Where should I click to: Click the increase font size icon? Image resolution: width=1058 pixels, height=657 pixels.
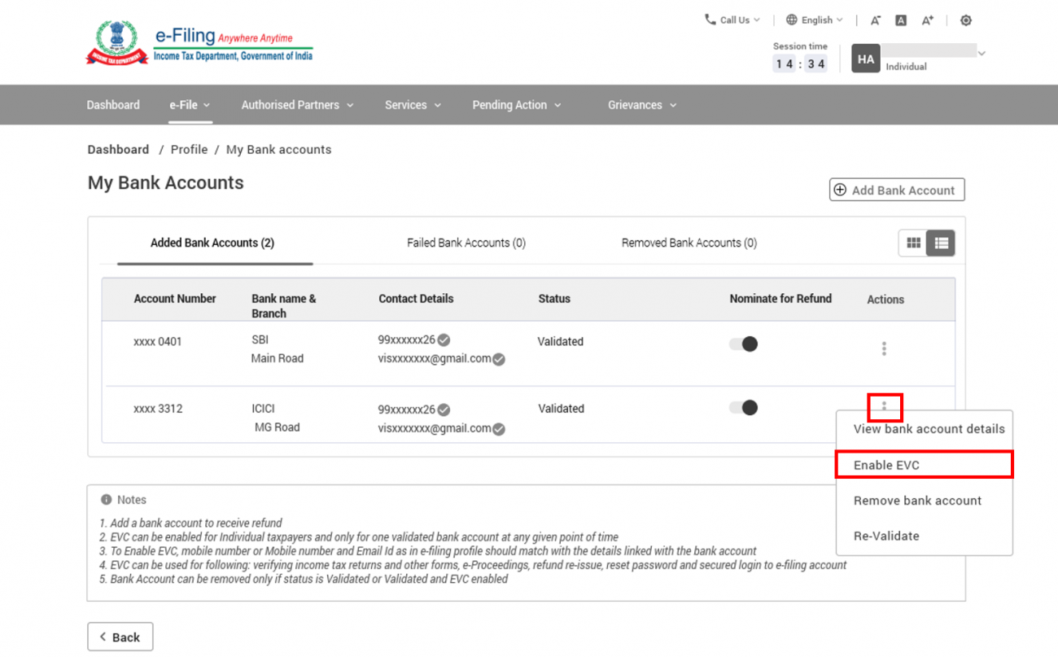pos(928,20)
